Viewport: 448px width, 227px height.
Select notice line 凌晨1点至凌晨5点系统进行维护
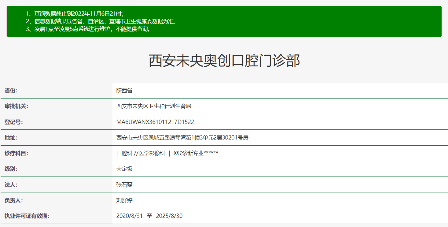click(89, 30)
